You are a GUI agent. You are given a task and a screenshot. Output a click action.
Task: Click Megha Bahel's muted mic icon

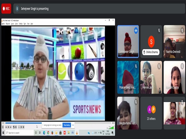point(136,102)
